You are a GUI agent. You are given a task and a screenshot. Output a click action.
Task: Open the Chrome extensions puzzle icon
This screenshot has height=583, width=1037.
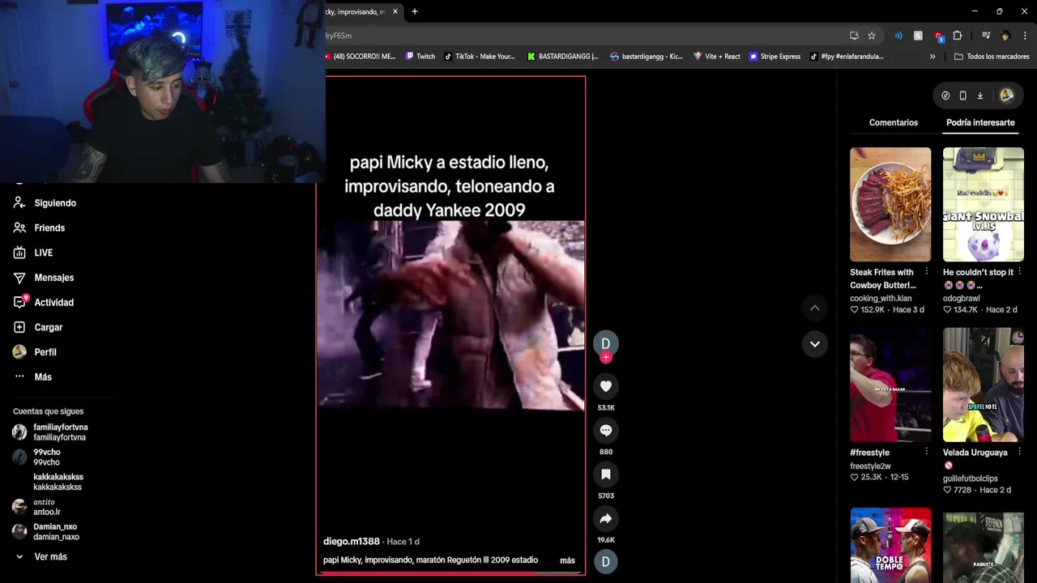coord(957,36)
